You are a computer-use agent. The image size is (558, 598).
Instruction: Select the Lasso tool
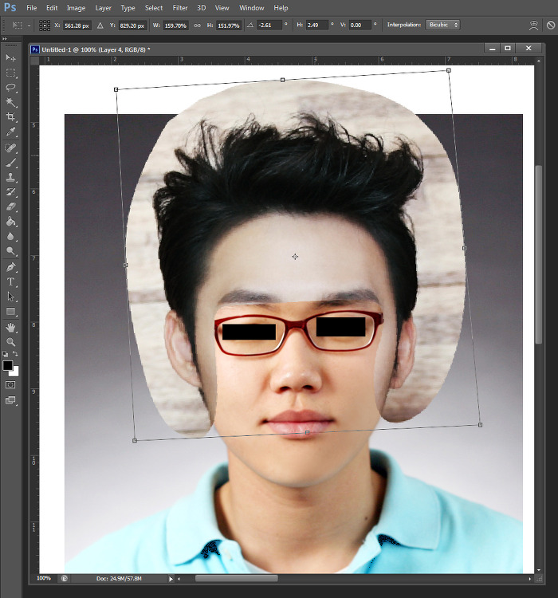click(x=11, y=88)
